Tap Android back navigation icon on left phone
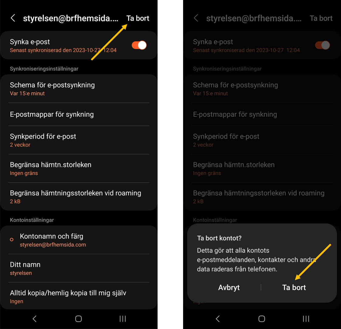Viewport: 341px width, 329px height. [35, 319]
